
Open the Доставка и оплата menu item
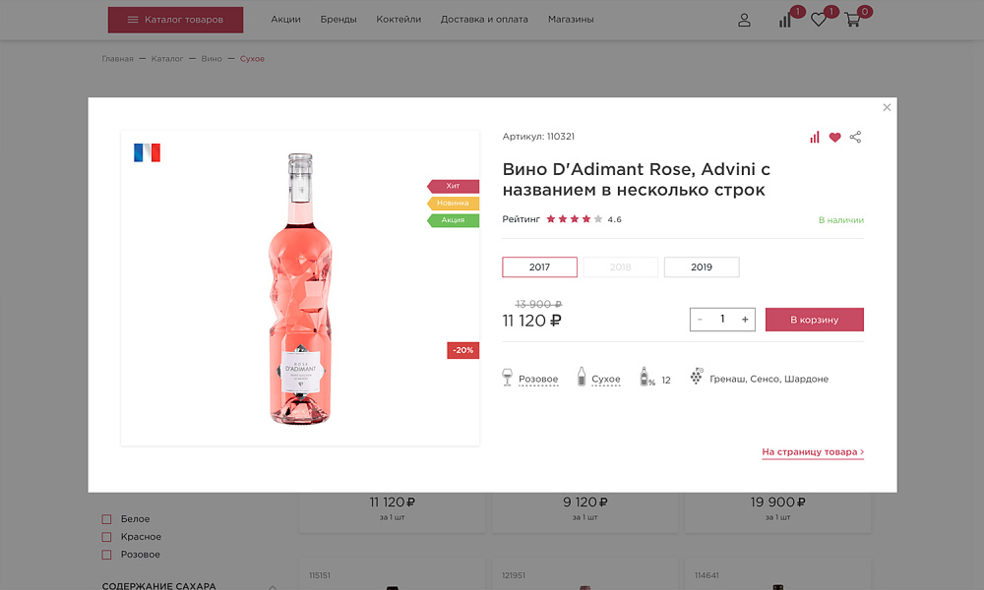pos(485,19)
